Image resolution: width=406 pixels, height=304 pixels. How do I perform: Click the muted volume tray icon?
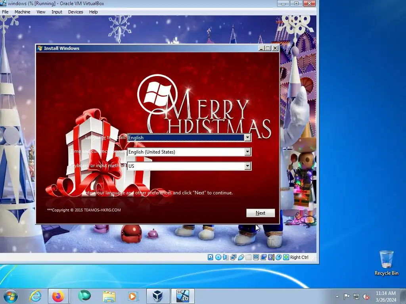[366, 296]
